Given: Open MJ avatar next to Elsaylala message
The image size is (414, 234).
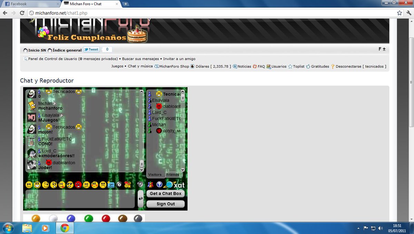Looking at the screenshot, I should (x=32, y=117).
